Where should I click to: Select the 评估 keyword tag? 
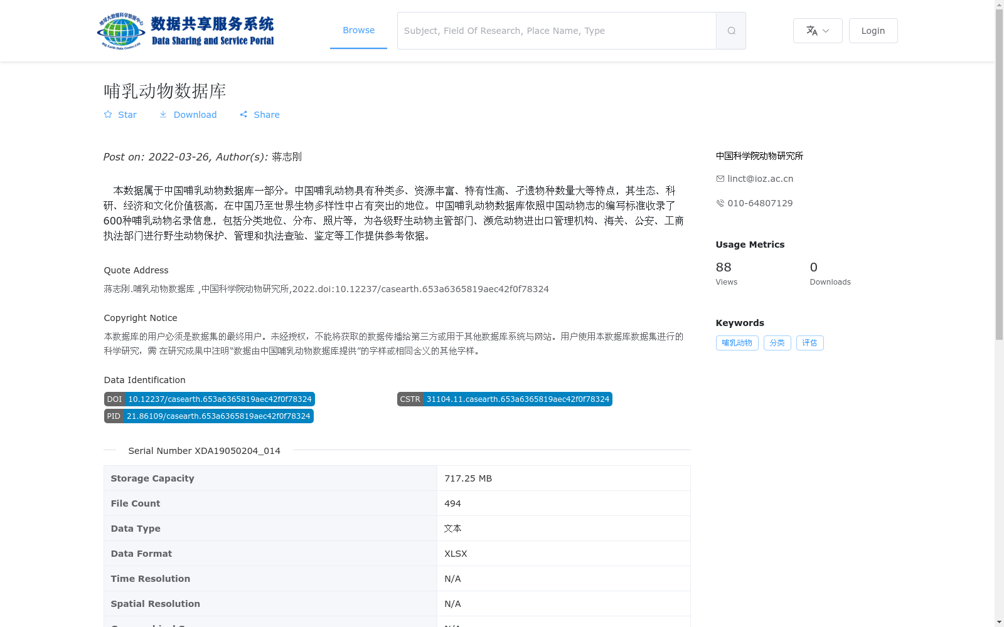click(x=810, y=343)
